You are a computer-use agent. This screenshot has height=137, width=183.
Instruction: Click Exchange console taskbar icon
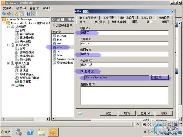click(x=53, y=132)
